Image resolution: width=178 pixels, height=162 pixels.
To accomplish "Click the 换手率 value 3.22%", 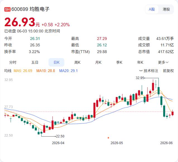I will point(34,52).
